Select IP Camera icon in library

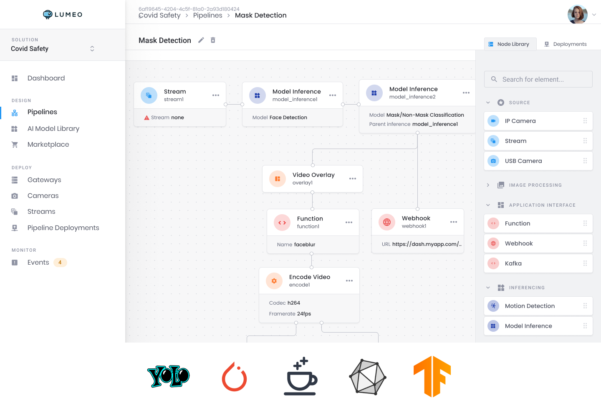pyautogui.click(x=493, y=121)
